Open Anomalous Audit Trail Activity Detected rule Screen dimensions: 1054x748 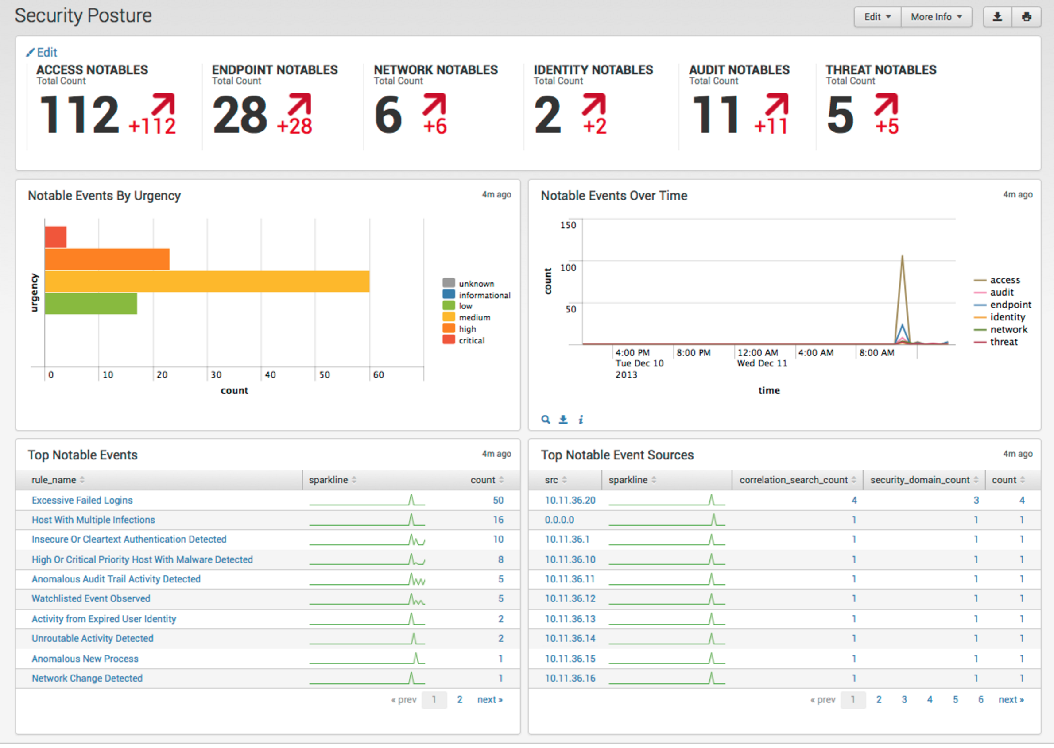pos(116,579)
